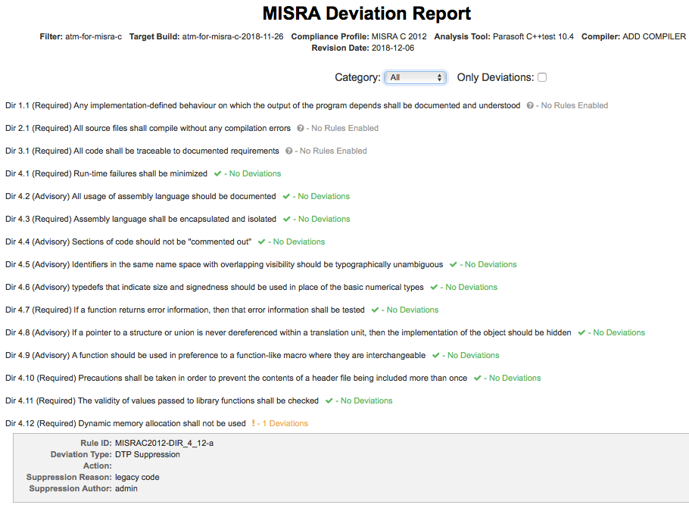Click 'No Rules Enabled' status for Dir 2.1

(x=344, y=128)
